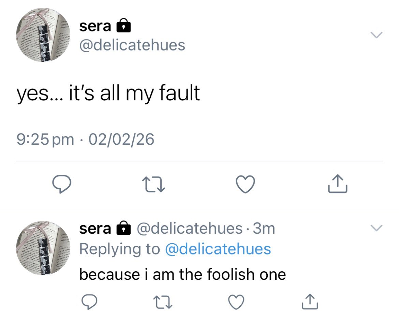Reply to the 'foolish one' tweet

coord(89,302)
